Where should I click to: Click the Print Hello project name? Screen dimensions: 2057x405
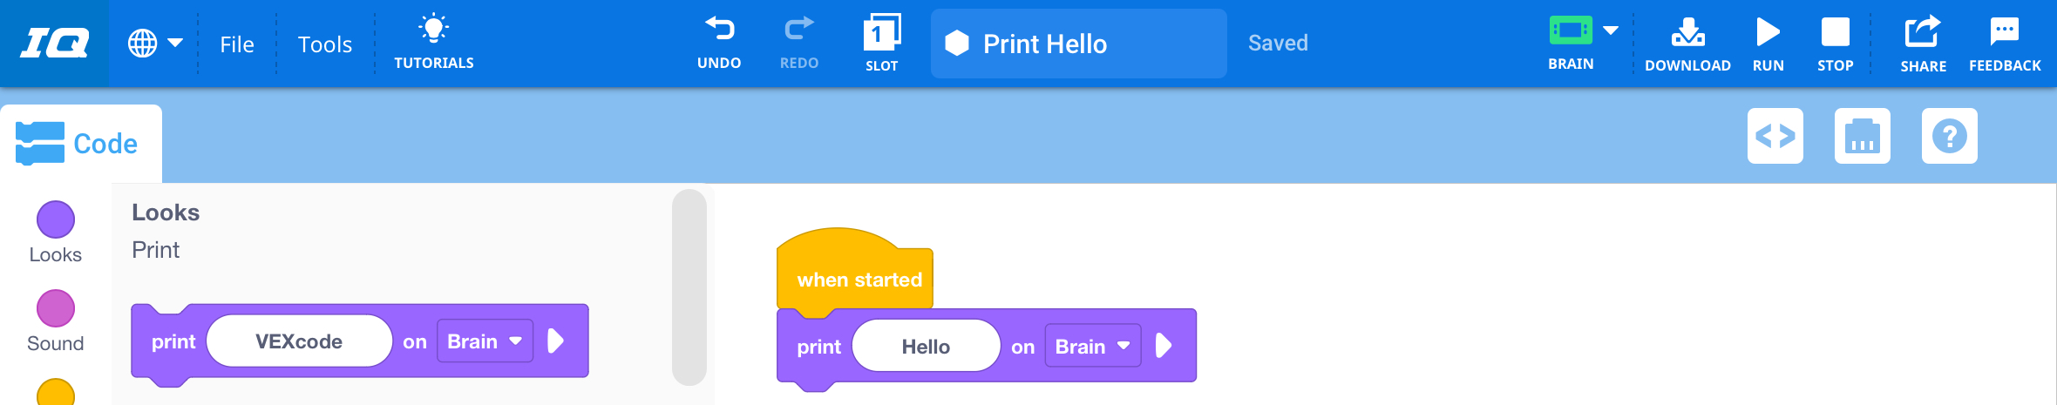coord(1044,44)
